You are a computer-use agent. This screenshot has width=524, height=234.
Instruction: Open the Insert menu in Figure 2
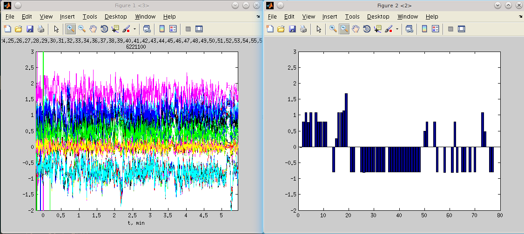click(329, 17)
